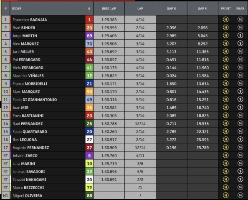Open Fabio DI GIANNANTONIO's row

[x=124, y=100]
